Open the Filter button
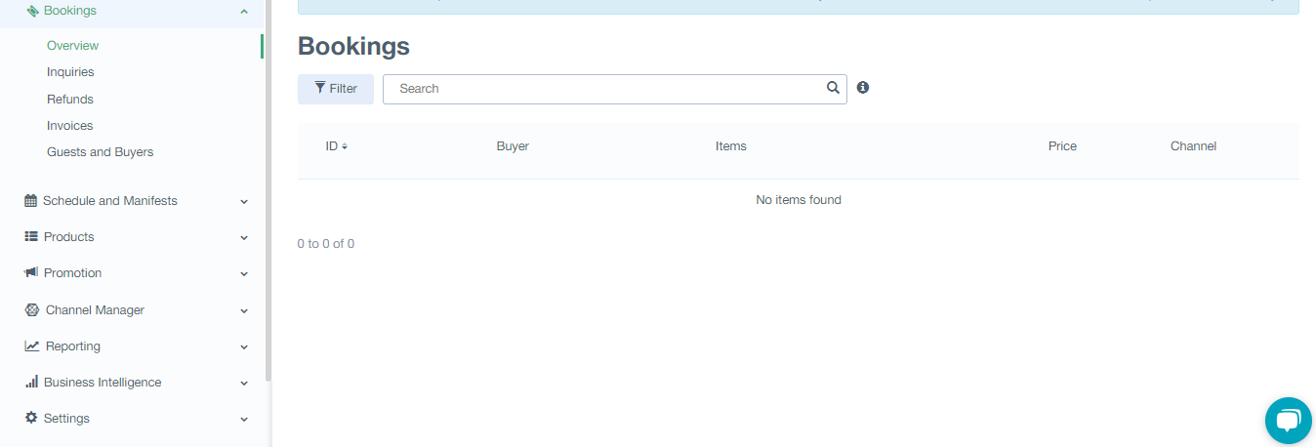This screenshot has width=1316, height=447. (x=336, y=89)
